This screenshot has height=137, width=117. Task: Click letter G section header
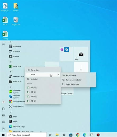click(x=11, y=87)
